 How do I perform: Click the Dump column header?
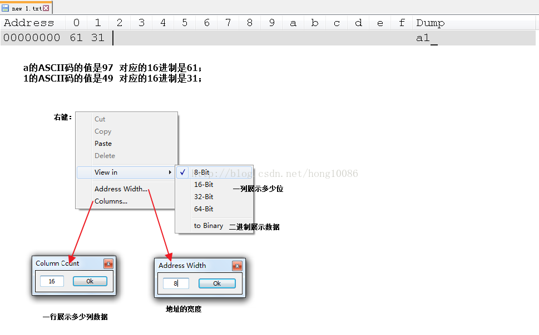pyautogui.click(x=431, y=23)
